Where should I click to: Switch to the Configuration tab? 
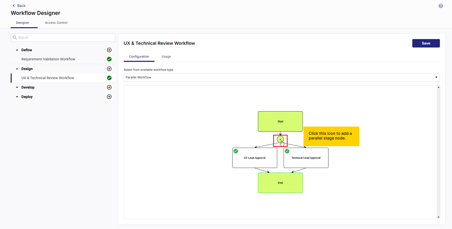point(139,56)
